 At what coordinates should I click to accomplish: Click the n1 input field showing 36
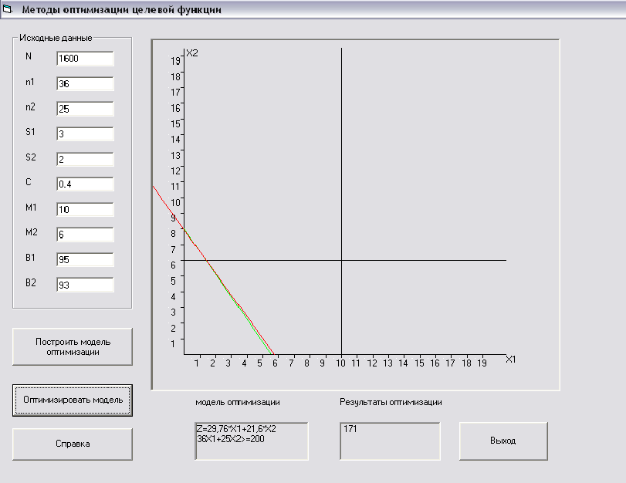pos(85,84)
